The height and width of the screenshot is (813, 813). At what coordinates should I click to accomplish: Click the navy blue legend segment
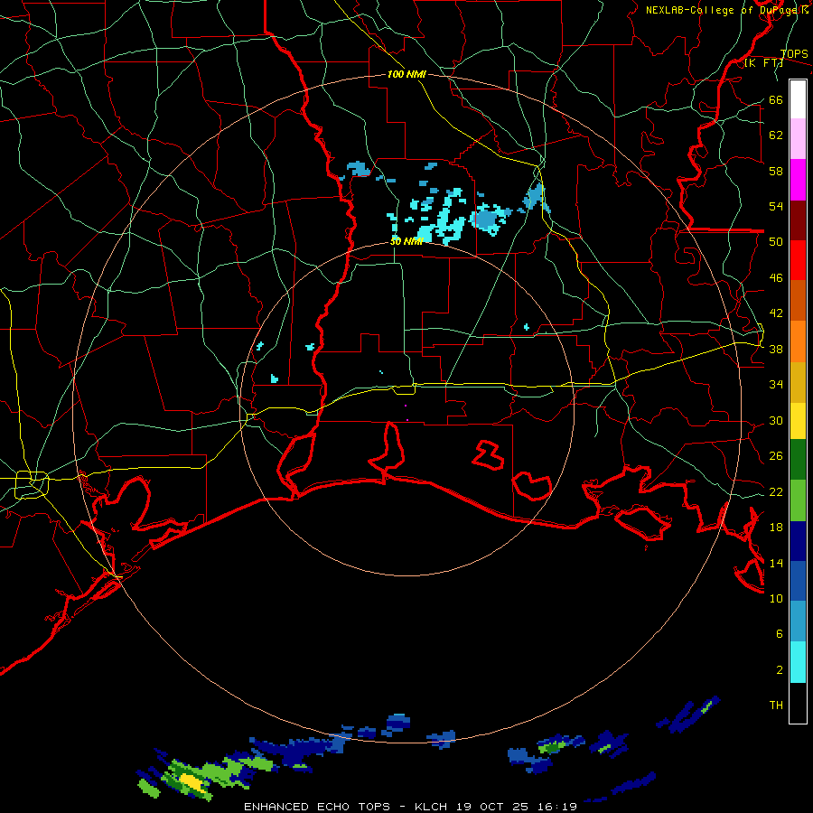[x=798, y=541]
